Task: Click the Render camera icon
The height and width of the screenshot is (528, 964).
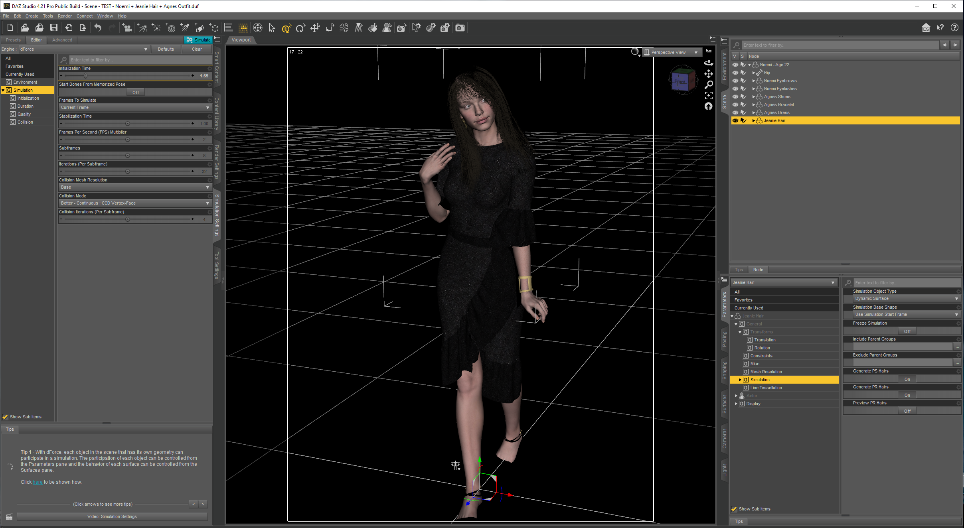Action: pos(460,28)
